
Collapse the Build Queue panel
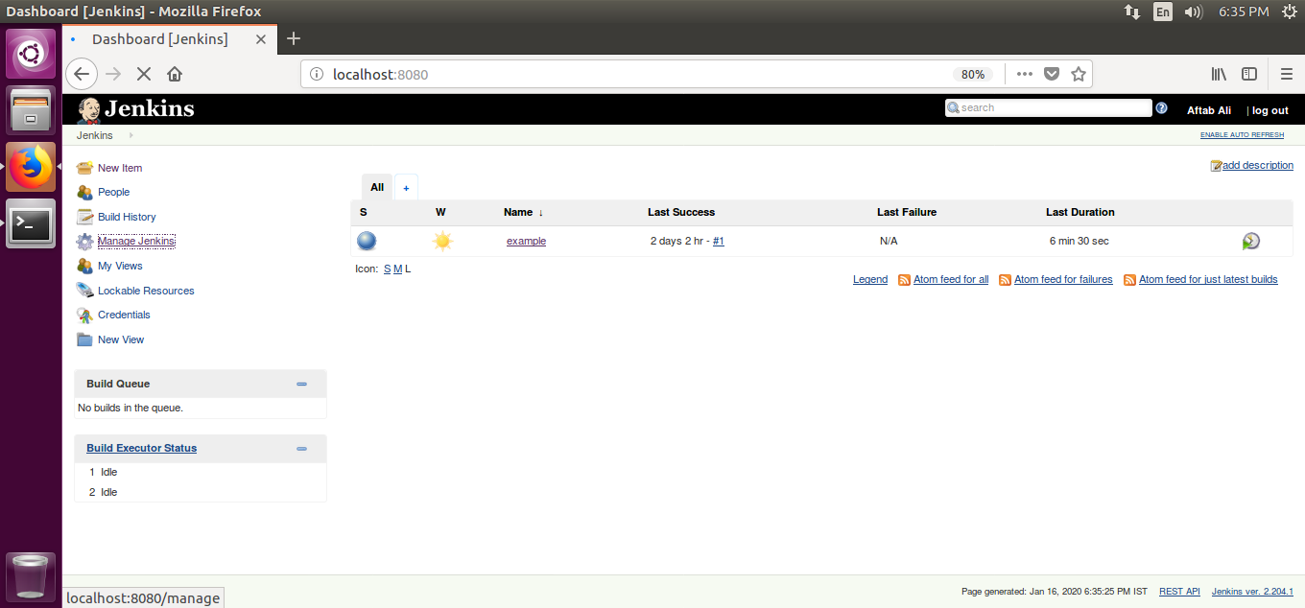pyautogui.click(x=301, y=384)
